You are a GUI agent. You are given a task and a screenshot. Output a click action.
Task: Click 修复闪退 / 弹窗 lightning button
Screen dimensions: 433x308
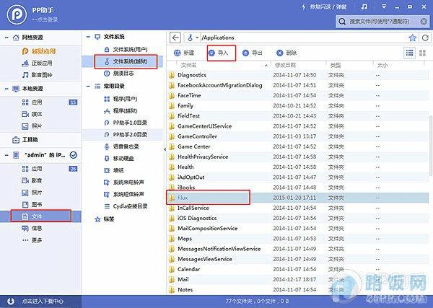click(324, 6)
